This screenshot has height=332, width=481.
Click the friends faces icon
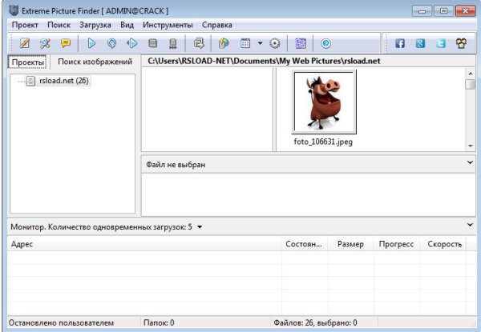click(461, 43)
